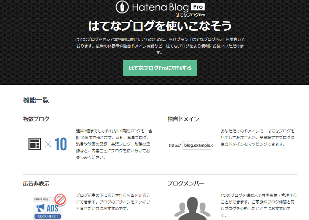Click the 複数ブログ feature heading

tap(36, 119)
